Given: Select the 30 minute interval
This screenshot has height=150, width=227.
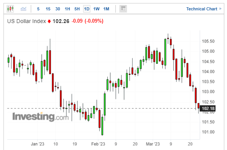Looking at the screenshot, I should [x=58, y=9].
